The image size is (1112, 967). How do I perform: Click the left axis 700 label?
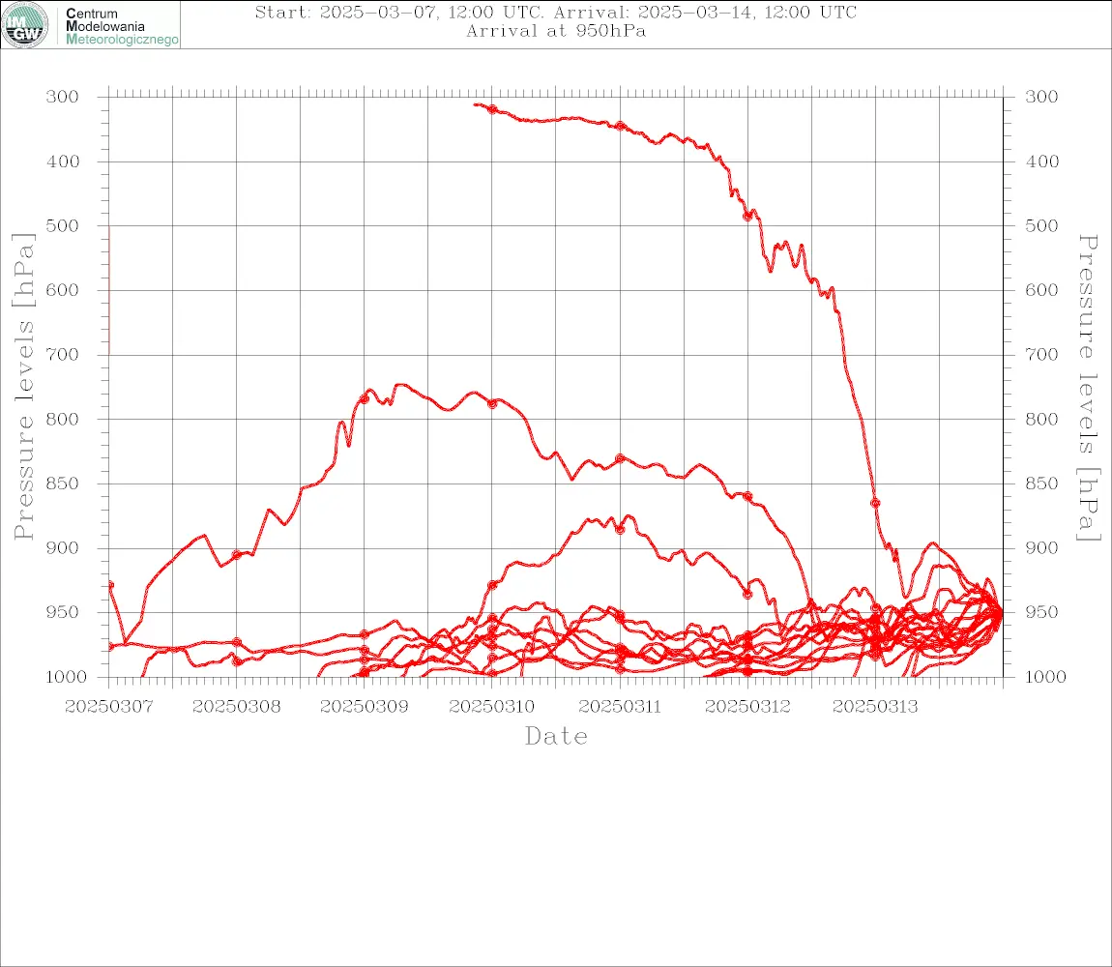pyautogui.click(x=63, y=354)
